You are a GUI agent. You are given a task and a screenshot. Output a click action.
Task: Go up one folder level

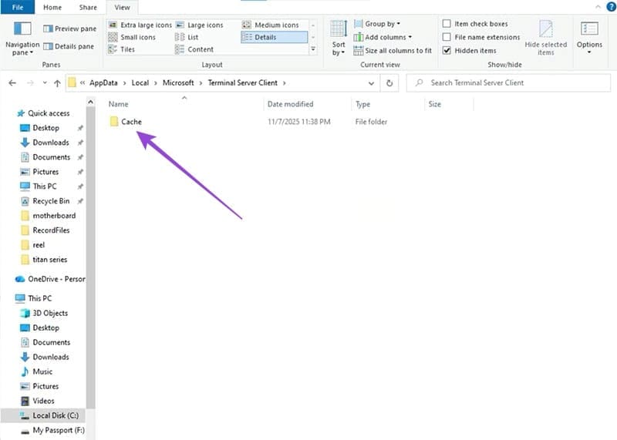[57, 83]
